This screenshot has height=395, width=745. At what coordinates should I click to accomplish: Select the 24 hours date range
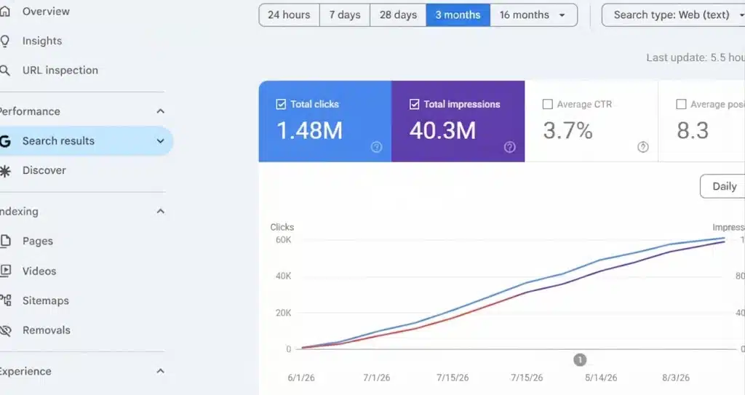[289, 15]
